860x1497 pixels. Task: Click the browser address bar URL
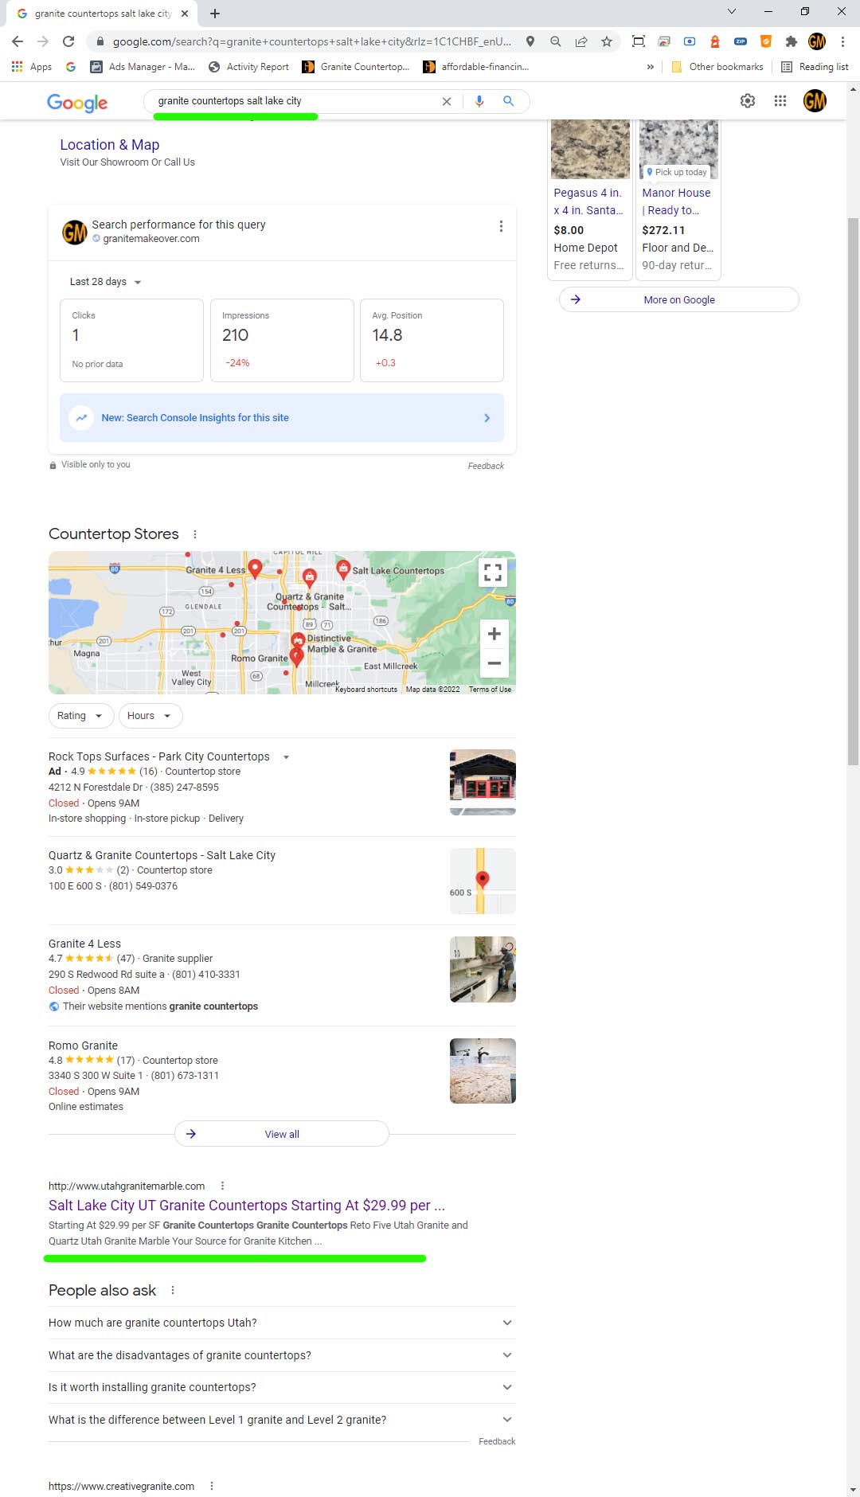point(312,41)
